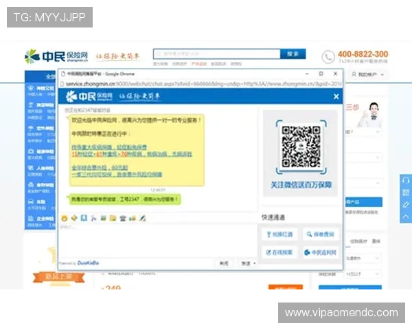This screenshot has width=412, height=330.
Task: Click headset icon on right floating bar
Action: pyautogui.click(x=406, y=181)
